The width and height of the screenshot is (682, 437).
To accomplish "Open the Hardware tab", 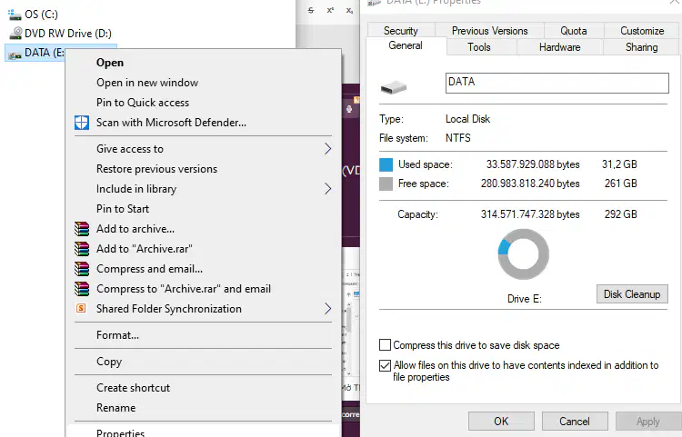I will point(560,47).
